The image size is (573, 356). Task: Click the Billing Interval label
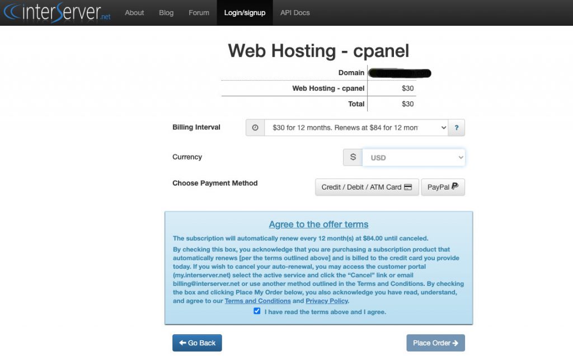pos(196,127)
